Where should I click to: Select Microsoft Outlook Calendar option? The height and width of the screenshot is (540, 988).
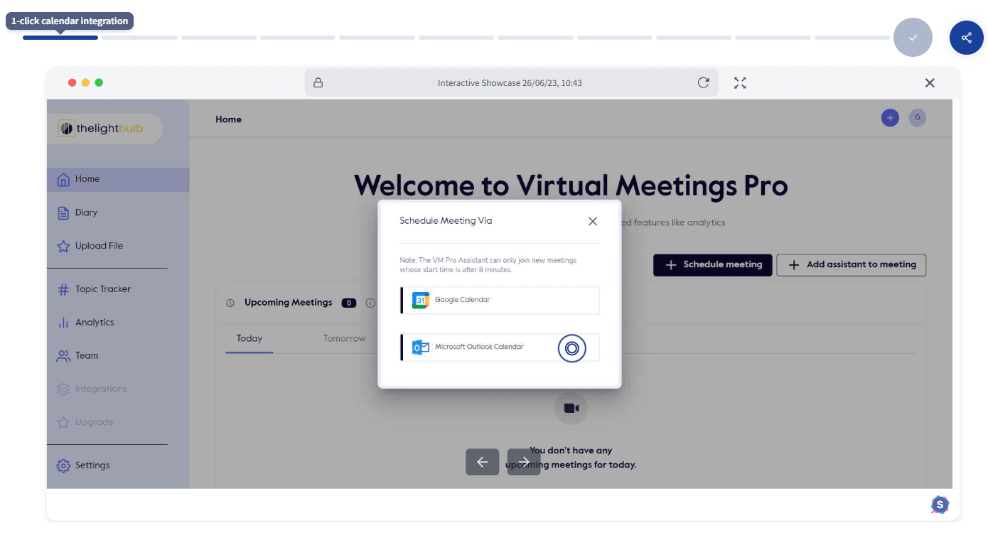point(500,347)
